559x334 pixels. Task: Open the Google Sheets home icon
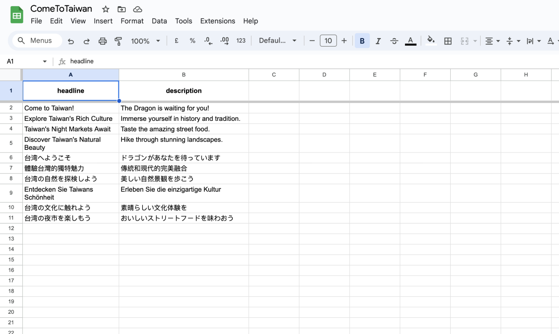point(17,15)
